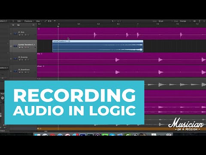
Task: Click the Cymbal Transition 2_1 inspector header
Action: [x=4, y=21]
